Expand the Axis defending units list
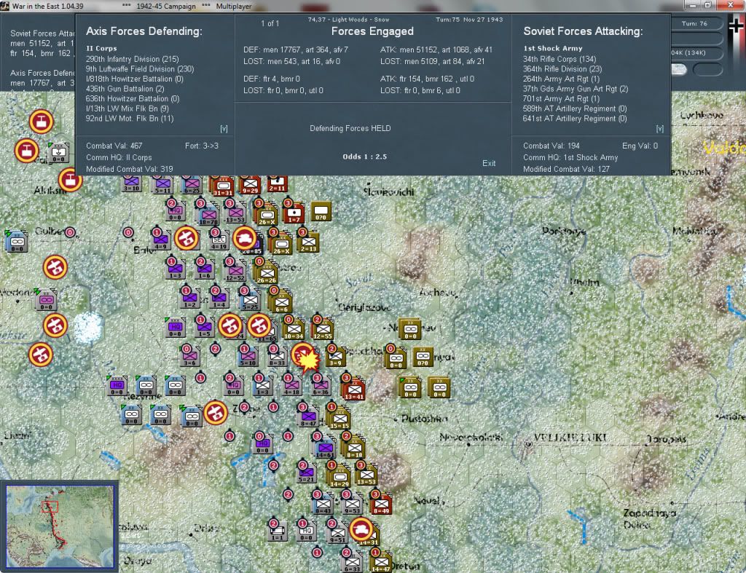 coord(224,129)
